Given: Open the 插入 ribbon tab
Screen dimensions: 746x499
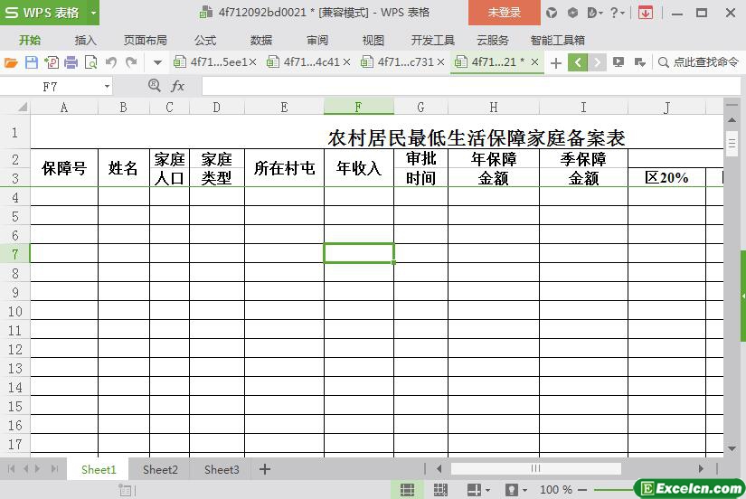Looking at the screenshot, I should [86, 41].
